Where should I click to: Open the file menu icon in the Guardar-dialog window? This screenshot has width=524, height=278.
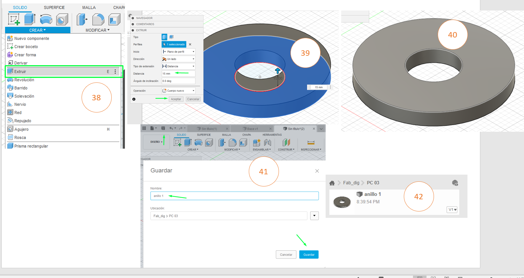pyautogui.click(x=152, y=128)
